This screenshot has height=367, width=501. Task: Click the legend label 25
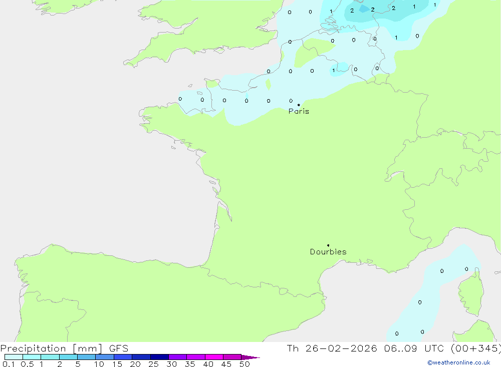pyautogui.click(x=154, y=364)
